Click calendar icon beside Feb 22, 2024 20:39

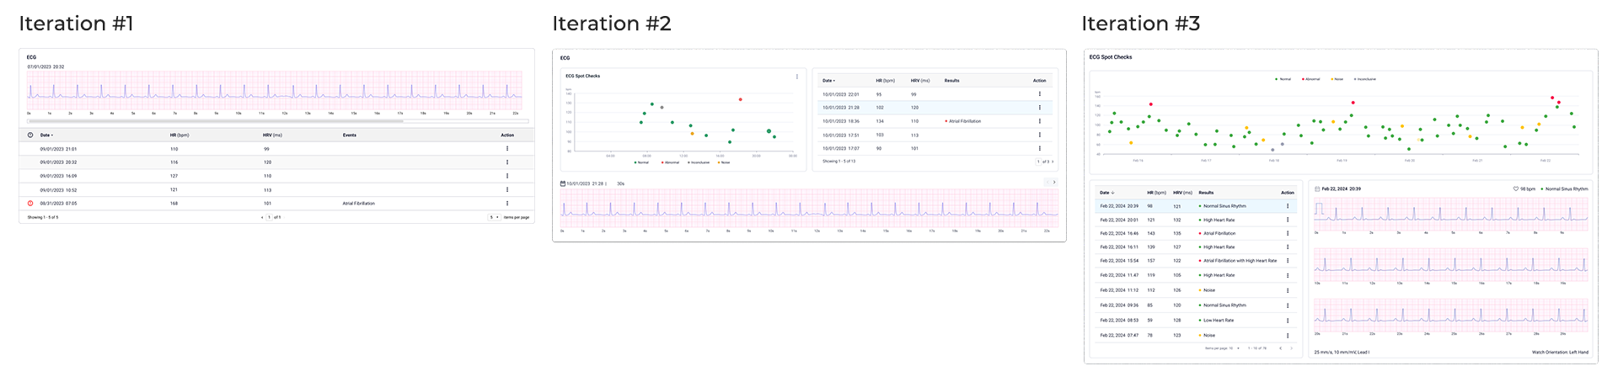[1317, 189]
